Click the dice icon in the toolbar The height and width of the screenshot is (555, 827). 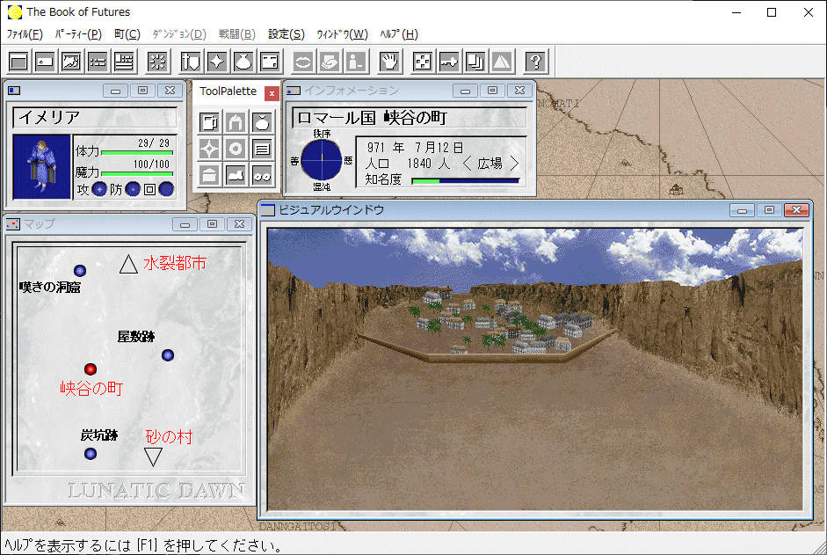point(423,62)
